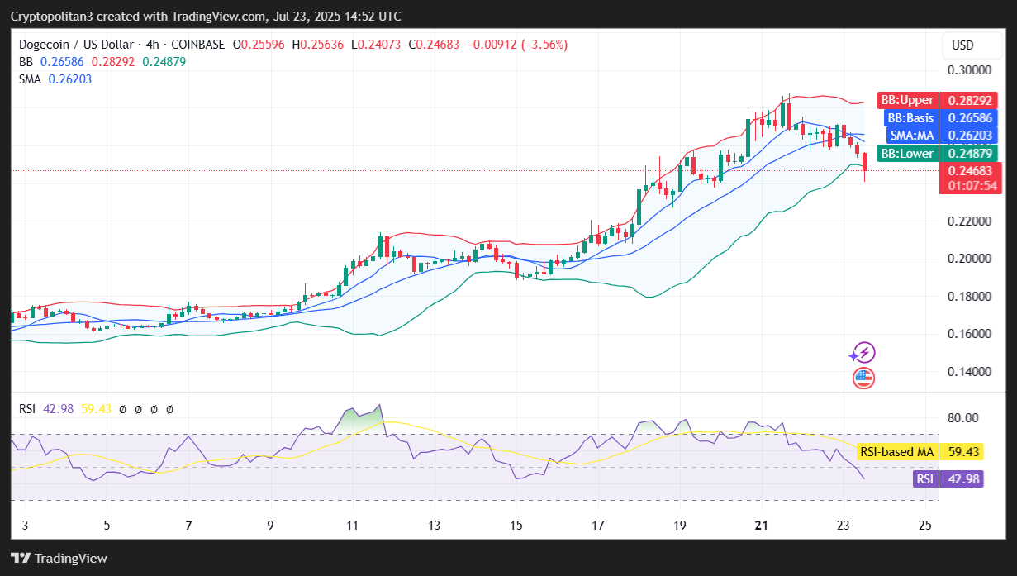Click date 21 on time axis
This screenshot has height=576, width=1017.
(x=761, y=526)
